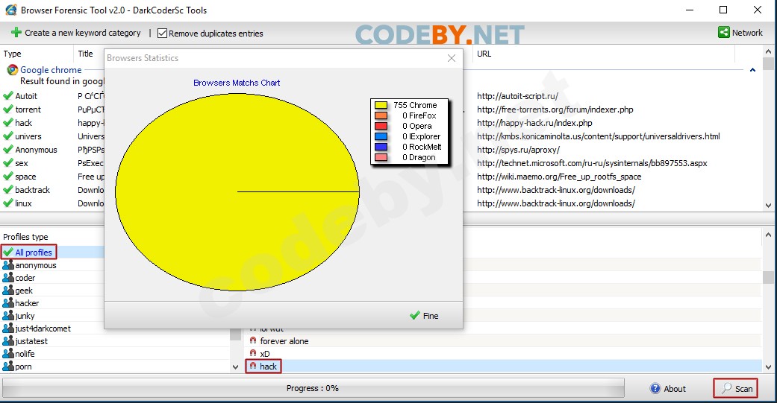
Task: Click the dark blue RockMelt legend swatch
Action: point(381,147)
